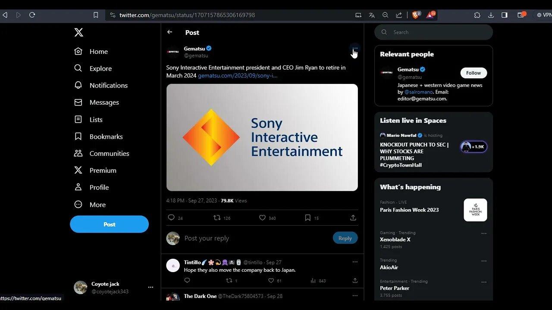Image resolution: width=552 pixels, height=310 pixels.
Task: Click the VPN button
Action: click(544, 15)
